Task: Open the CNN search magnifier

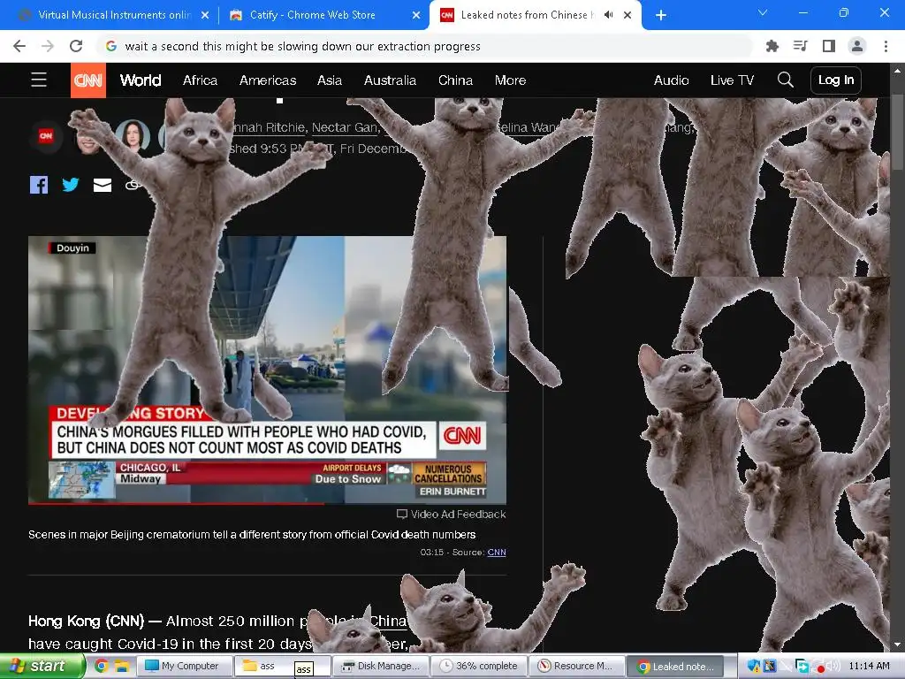Action: (x=785, y=80)
